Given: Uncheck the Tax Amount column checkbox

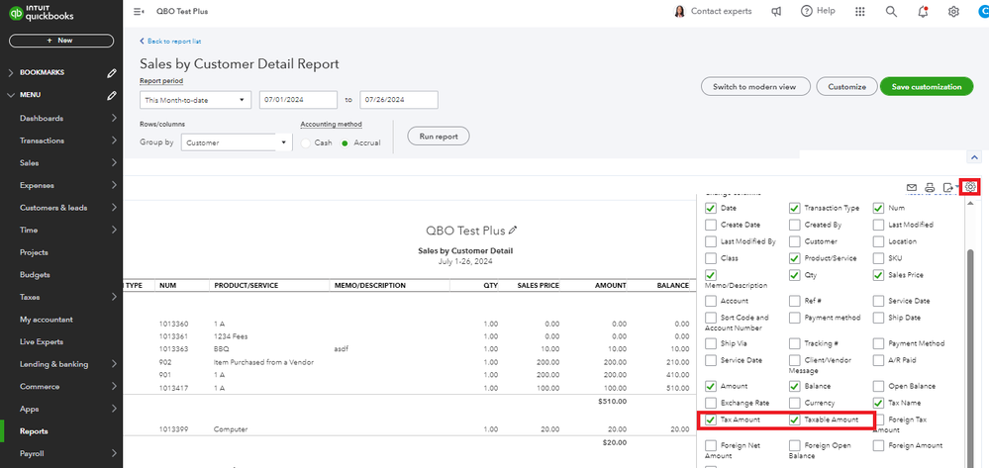Looking at the screenshot, I should [711, 421].
